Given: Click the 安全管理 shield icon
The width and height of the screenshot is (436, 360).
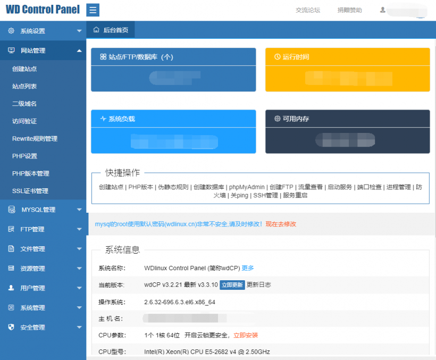Looking at the screenshot, I should click(11, 327).
